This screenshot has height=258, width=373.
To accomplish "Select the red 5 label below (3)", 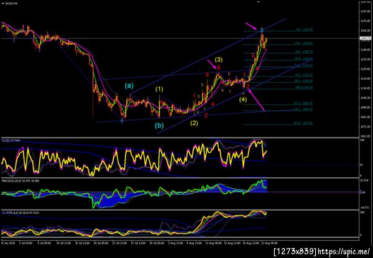I will [218, 68].
